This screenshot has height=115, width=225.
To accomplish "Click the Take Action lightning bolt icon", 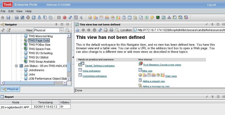I will (x=152, y=17).
